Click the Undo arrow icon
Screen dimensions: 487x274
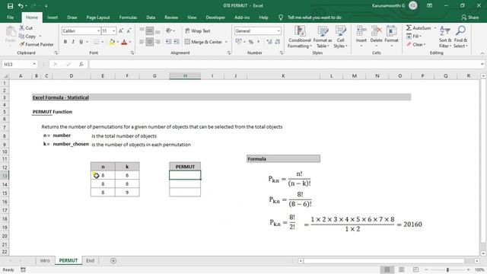(x=21, y=5)
